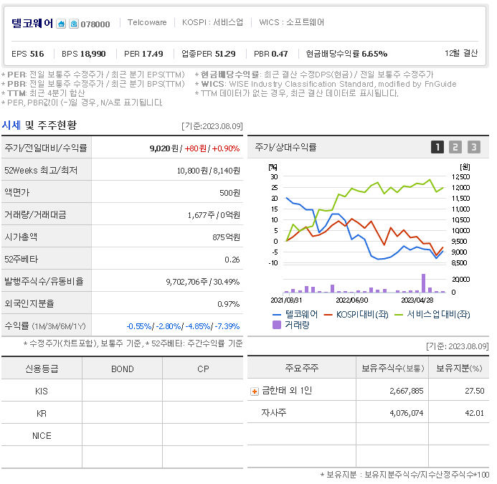This screenshot has width=497, height=484.
Task: Select the 주가/상대수익률 chart title
Action: 285,147
